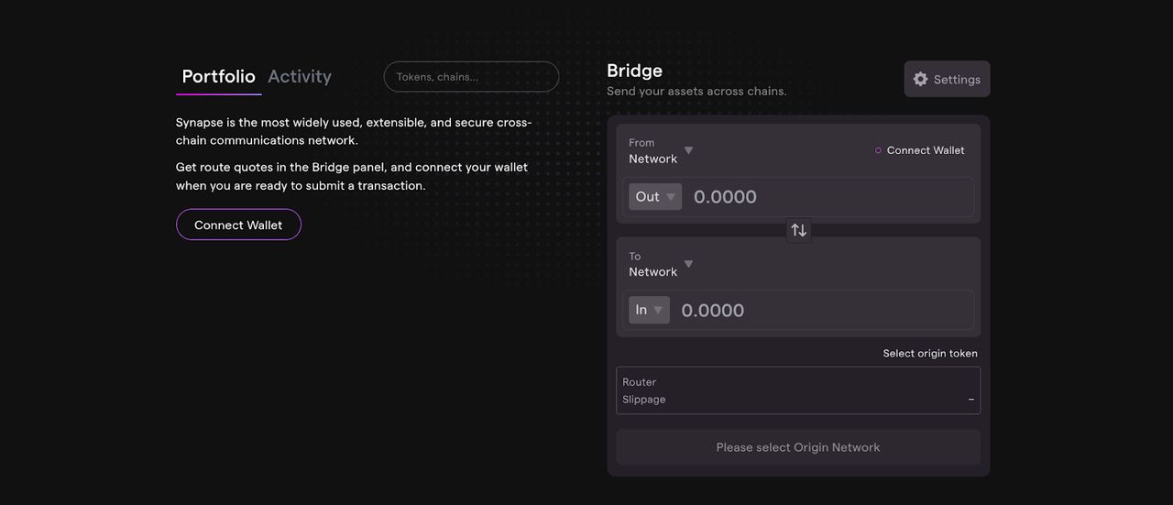The width and height of the screenshot is (1173, 505).
Task: Click the Router Slippage info box
Action: pyautogui.click(x=797, y=390)
